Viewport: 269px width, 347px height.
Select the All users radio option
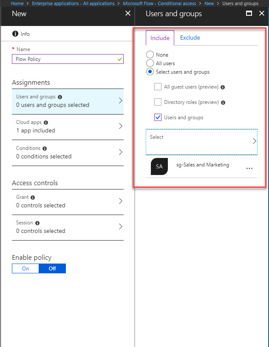pos(150,63)
